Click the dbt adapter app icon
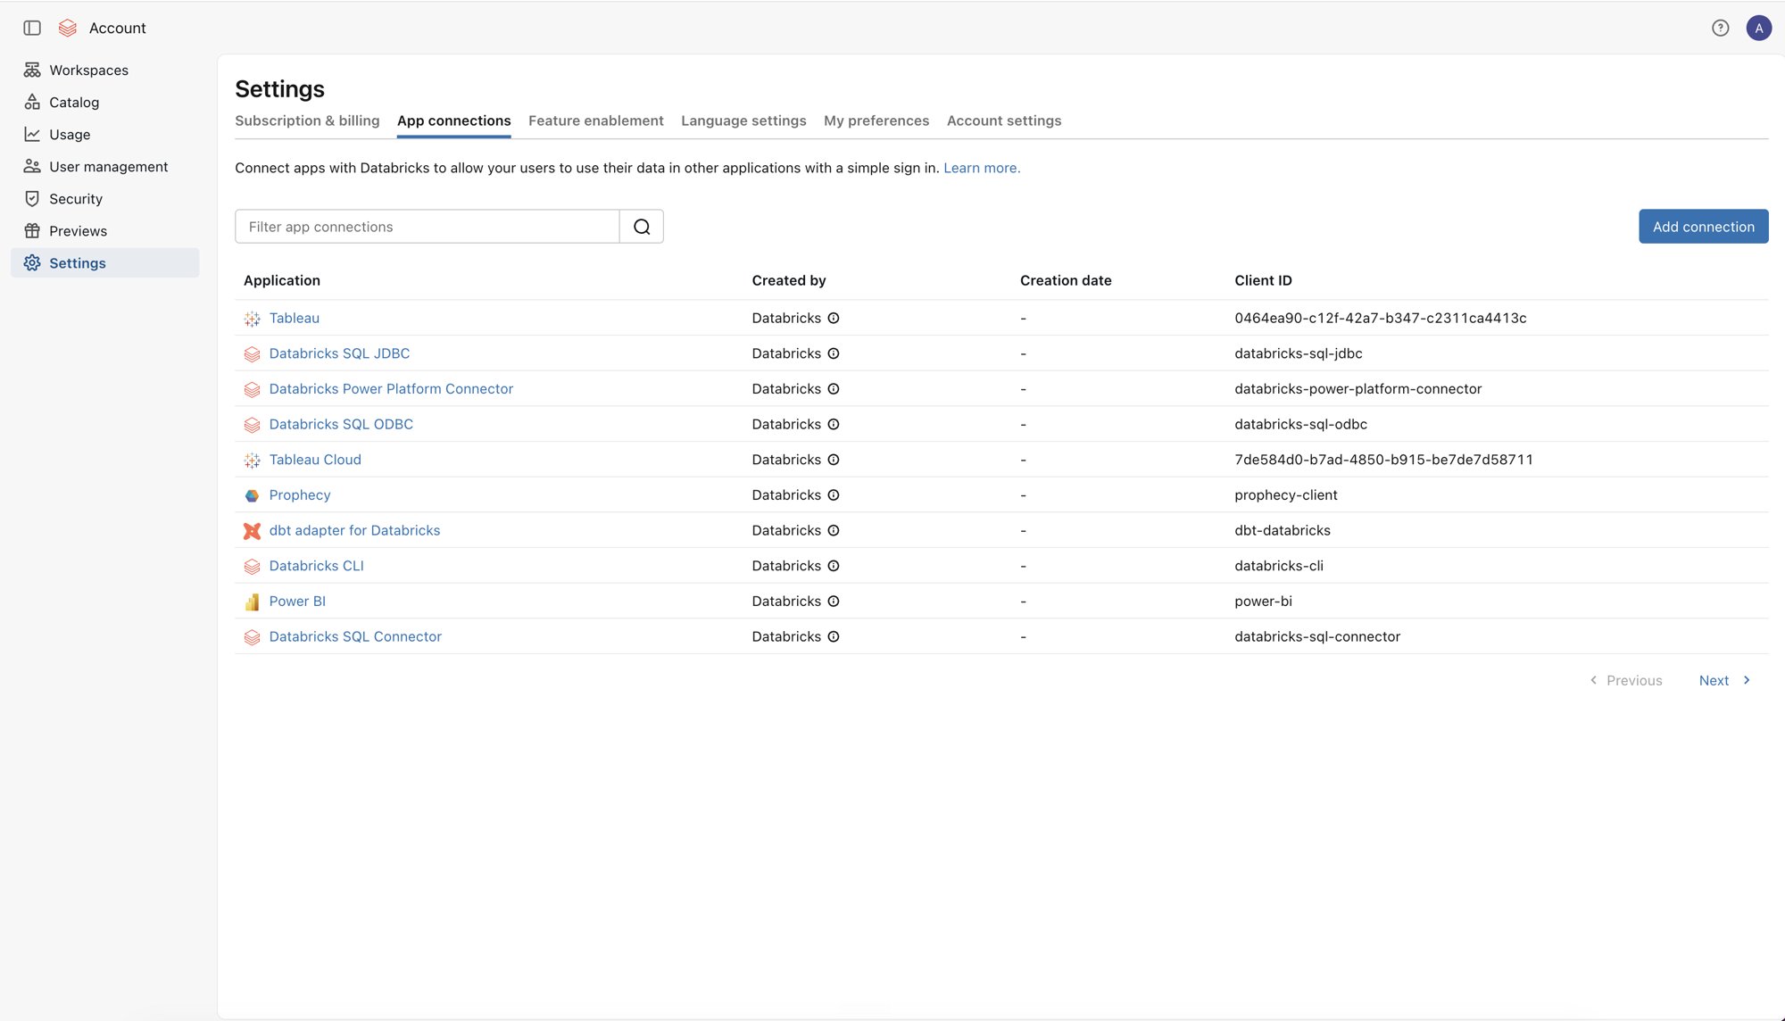Screen dimensions: 1785x1021 (253, 531)
